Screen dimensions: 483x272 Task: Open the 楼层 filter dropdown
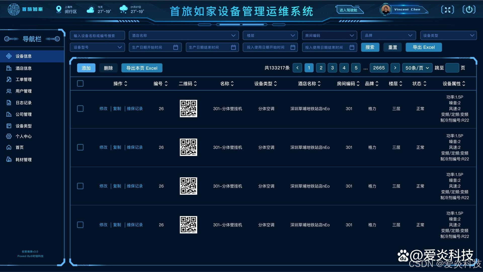tap(270, 36)
